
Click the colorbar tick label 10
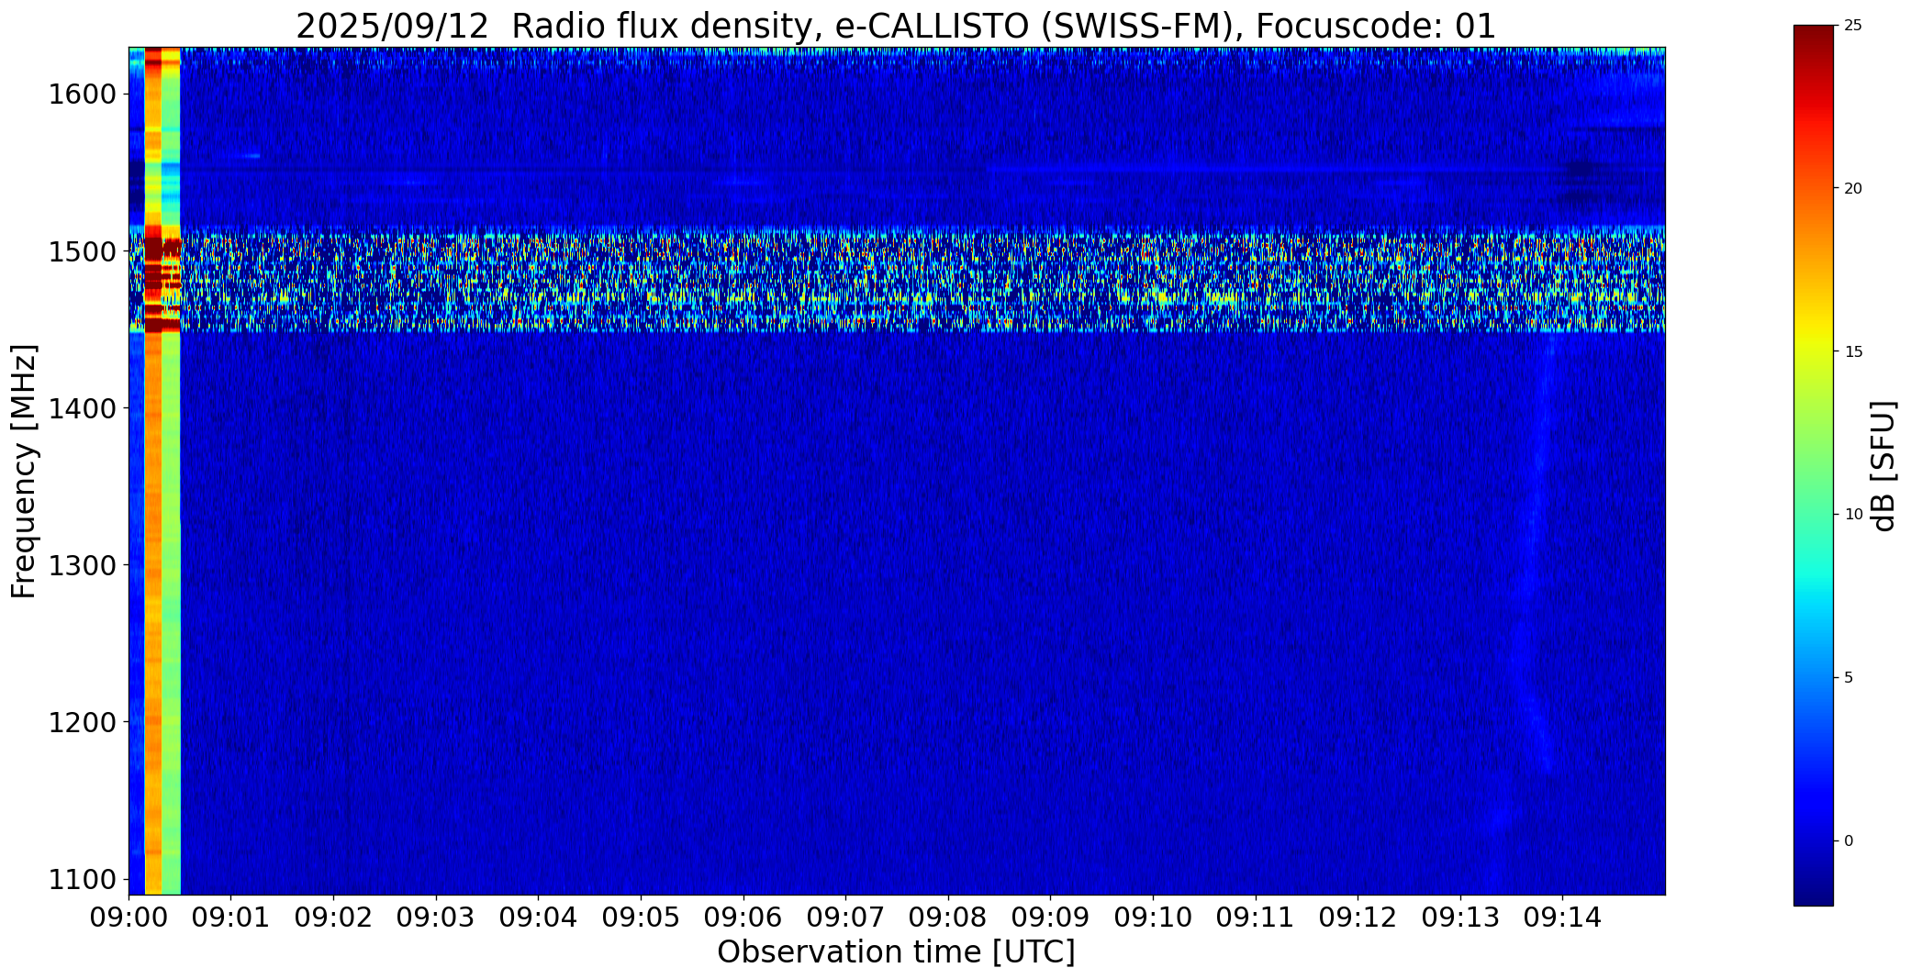tap(1853, 515)
